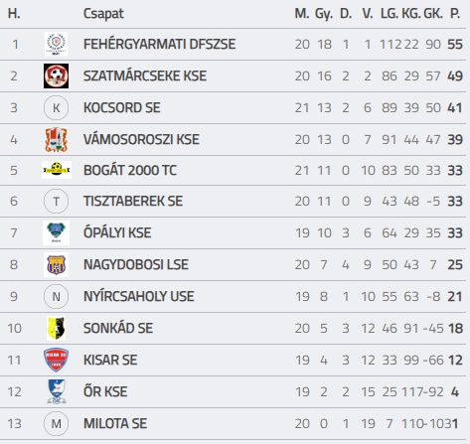470x444 pixels.
Task: Open the SZATMÁRCSEKE KSE team name
Action: coord(145,75)
